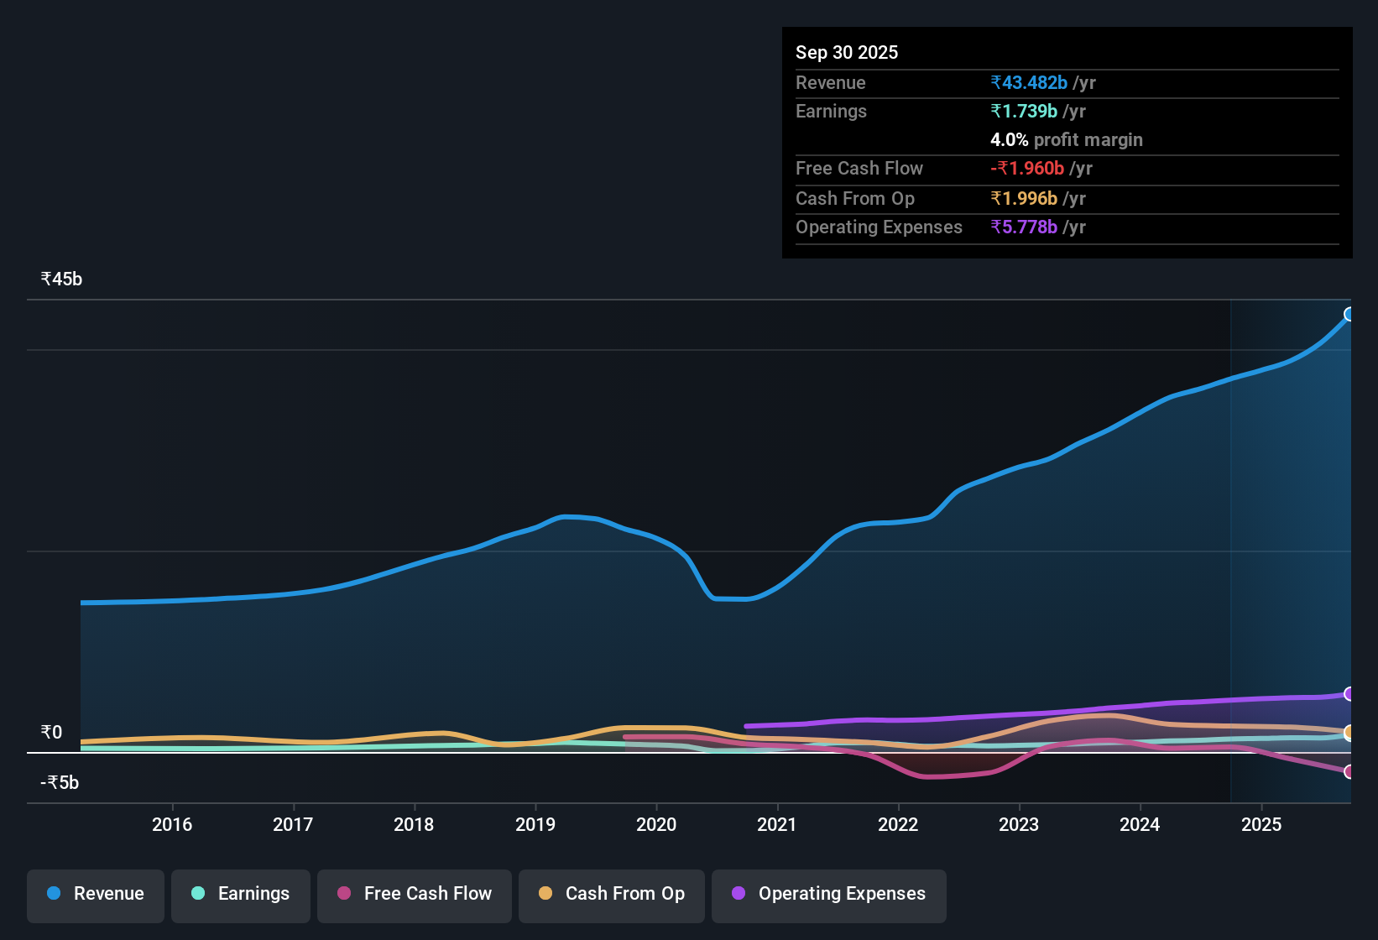Click the Cash From Op endpoint marker on chart
1378x940 pixels.
(1349, 733)
